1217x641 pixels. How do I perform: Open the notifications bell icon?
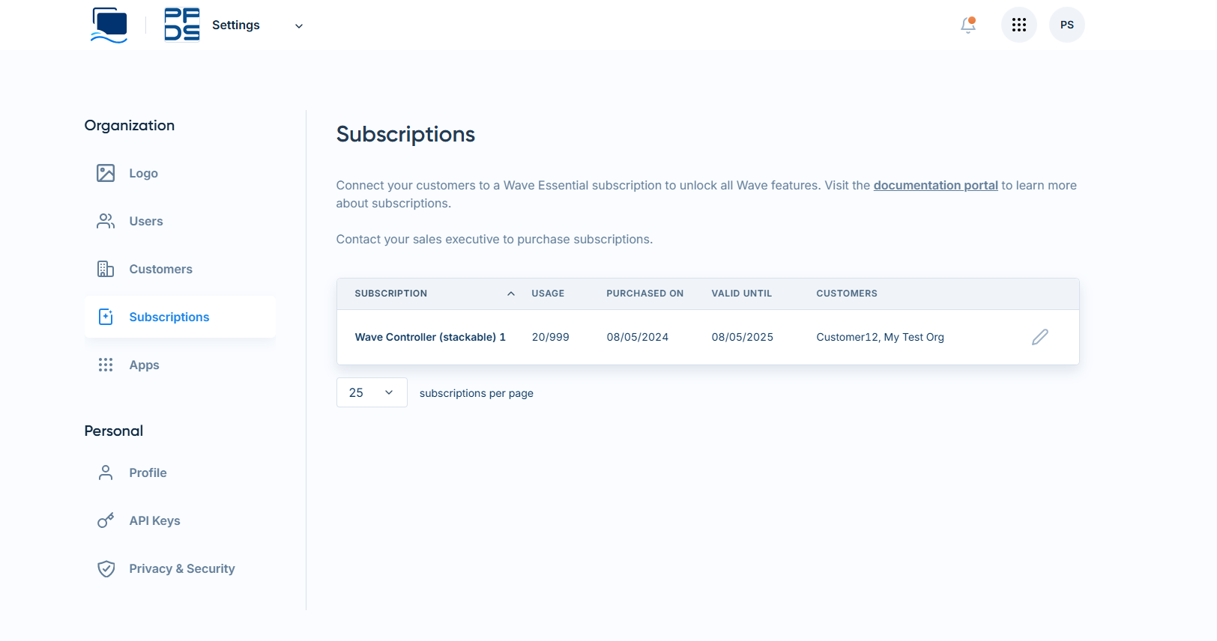967,25
